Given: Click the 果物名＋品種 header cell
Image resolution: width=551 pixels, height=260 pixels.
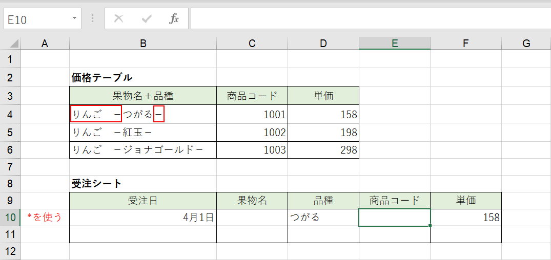Looking at the screenshot, I should [x=143, y=95].
